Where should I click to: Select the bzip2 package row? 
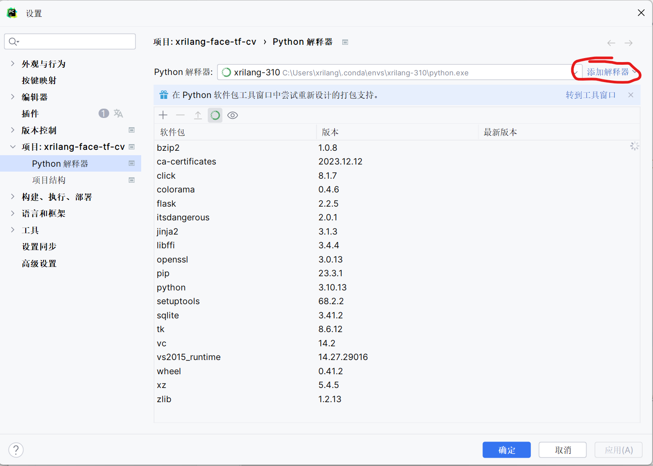click(397, 148)
